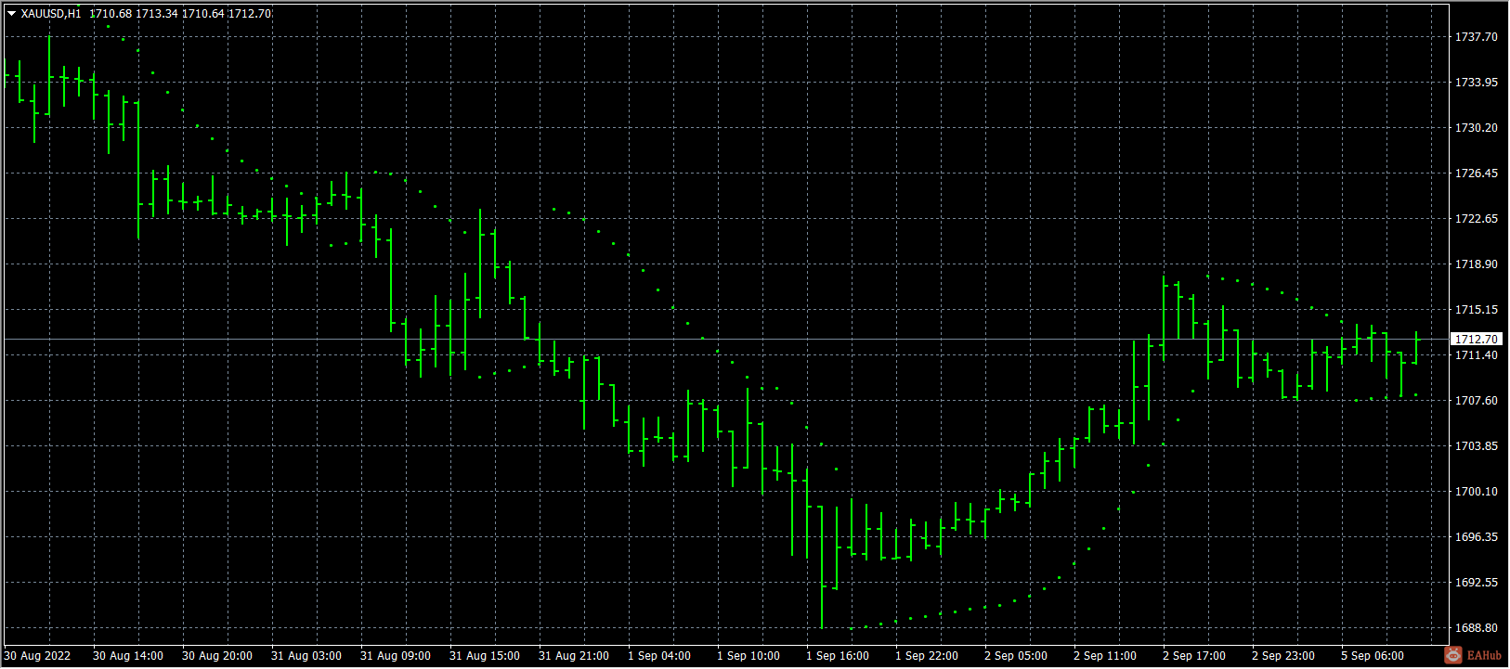Viewport: 1510px width, 669px height.
Task: Click the 2 Sep 17:00 time label
Action: point(1194,656)
